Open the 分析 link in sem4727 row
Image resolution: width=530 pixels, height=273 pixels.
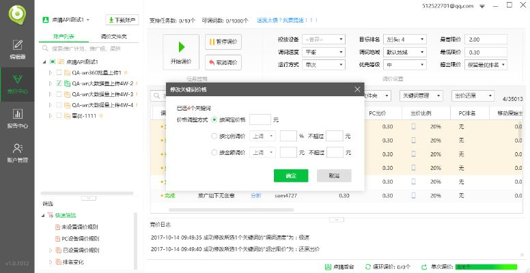pos(256,195)
